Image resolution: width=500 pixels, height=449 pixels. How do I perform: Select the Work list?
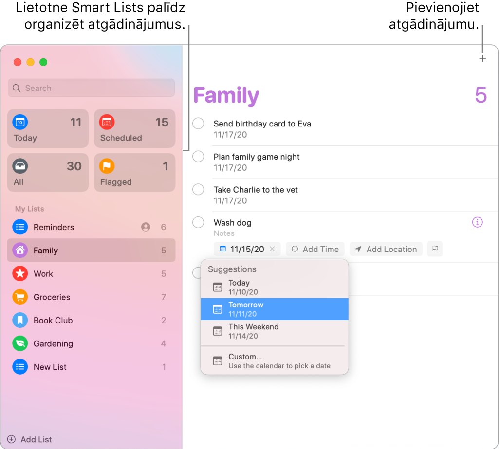pyautogui.click(x=91, y=273)
